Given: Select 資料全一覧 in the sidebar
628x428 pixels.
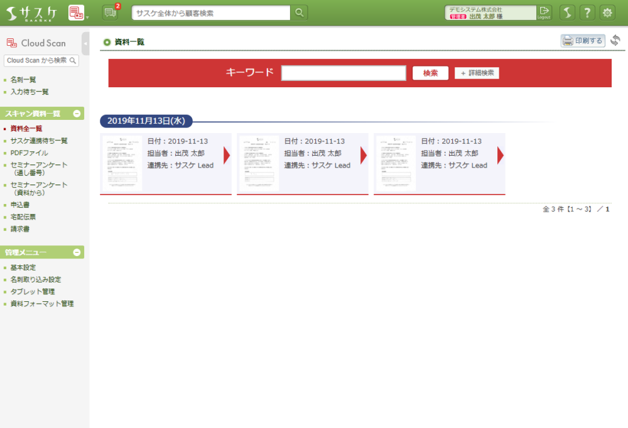Looking at the screenshot, I should 26,129.
